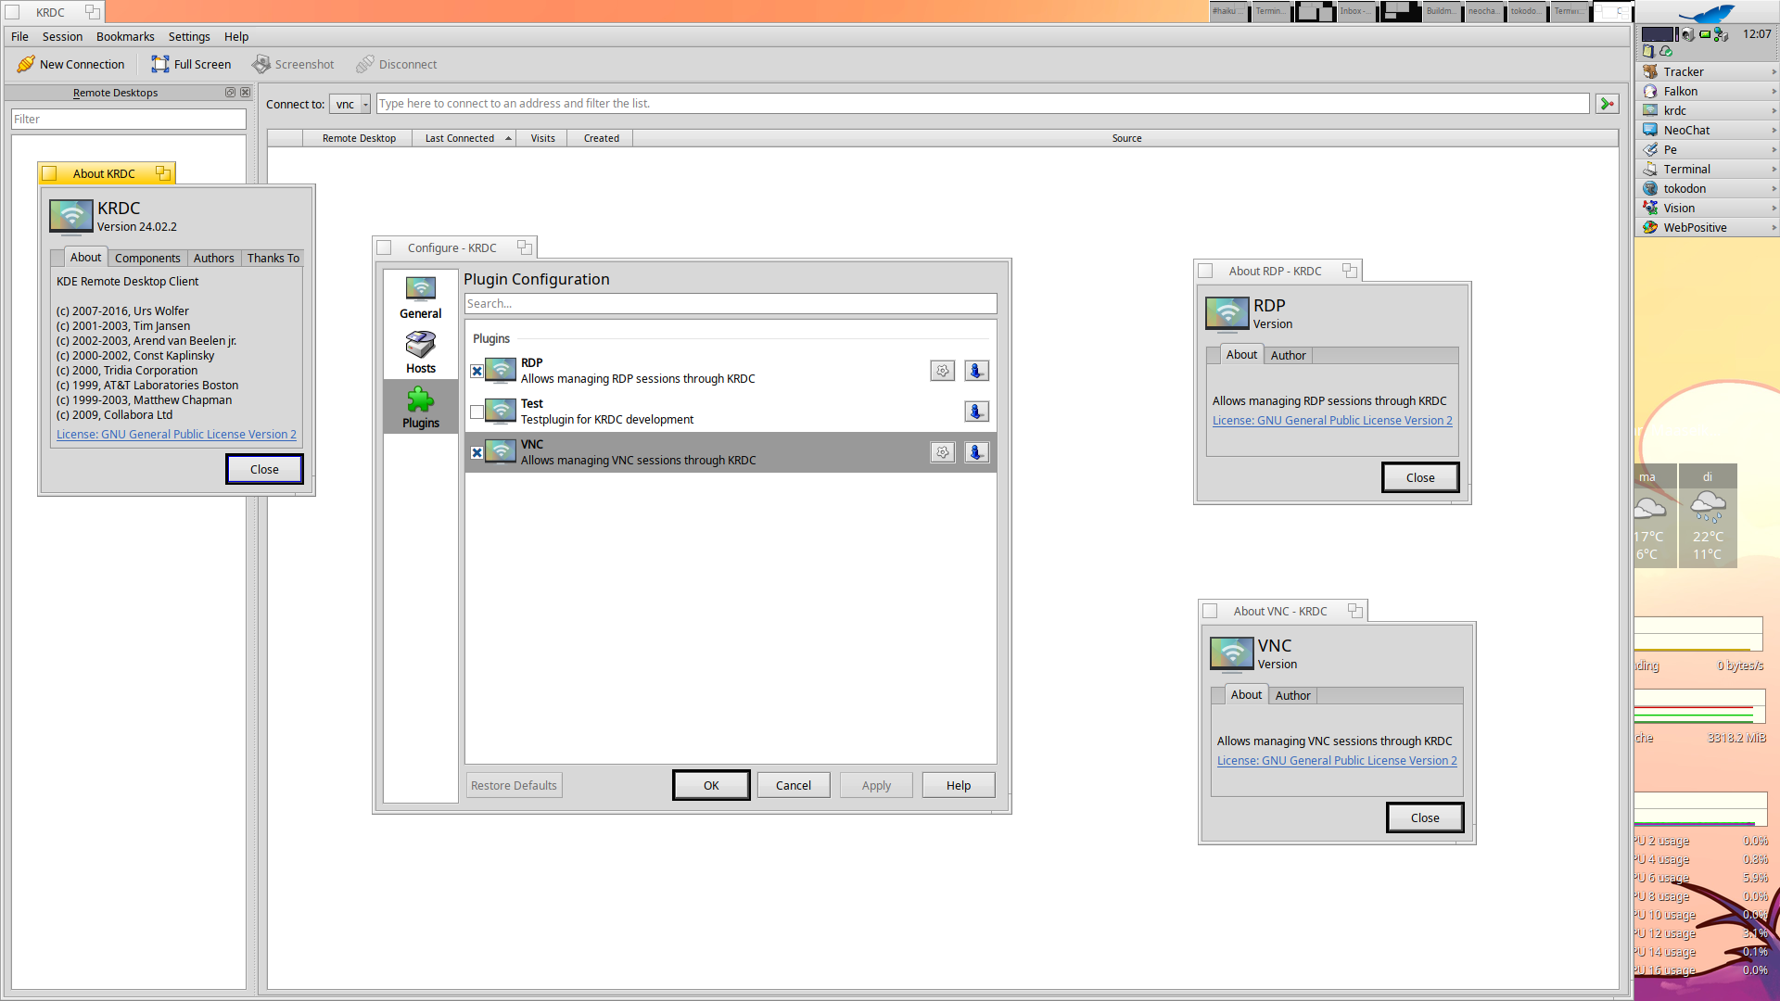Click the connect address input field

click(x=983, y=104)
